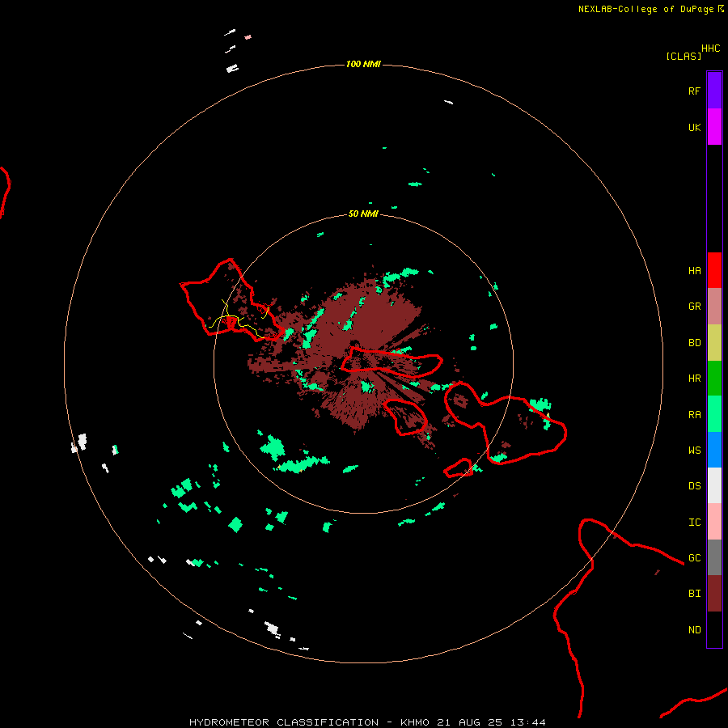Click the BI legend label

695,594
